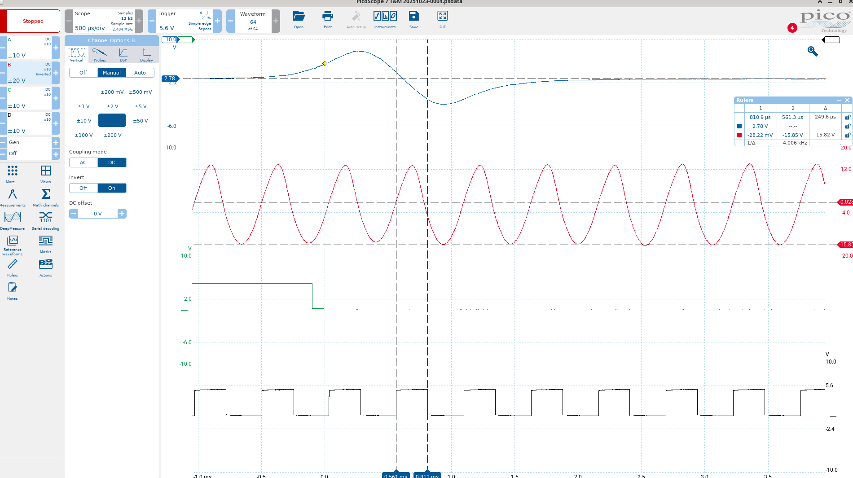Toggle lock on the channel B ruler row
Screen dimensions: 853x478
click(x=848, y=135)
